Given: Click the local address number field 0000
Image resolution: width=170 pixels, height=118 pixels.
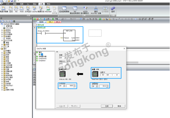Looking at the screenshot, I should tap(71, 86).
